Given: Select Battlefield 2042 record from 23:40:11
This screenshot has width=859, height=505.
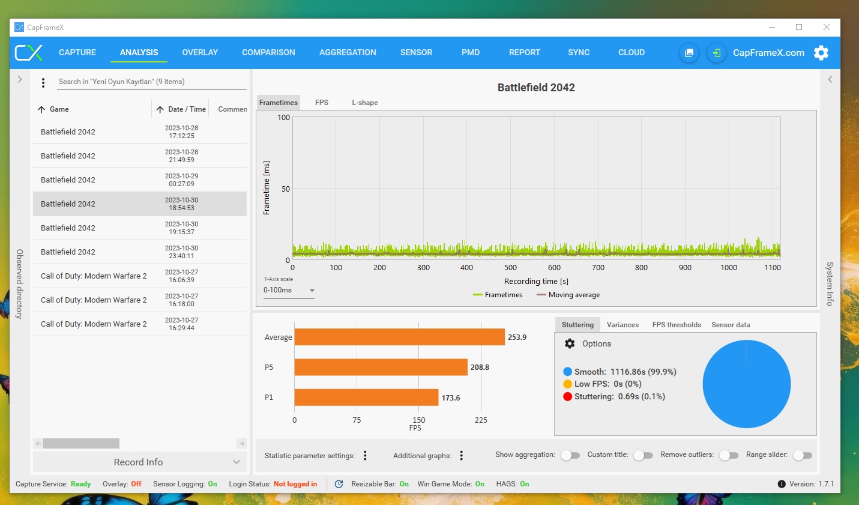Looking at the screenshot, I should point(140,252).
